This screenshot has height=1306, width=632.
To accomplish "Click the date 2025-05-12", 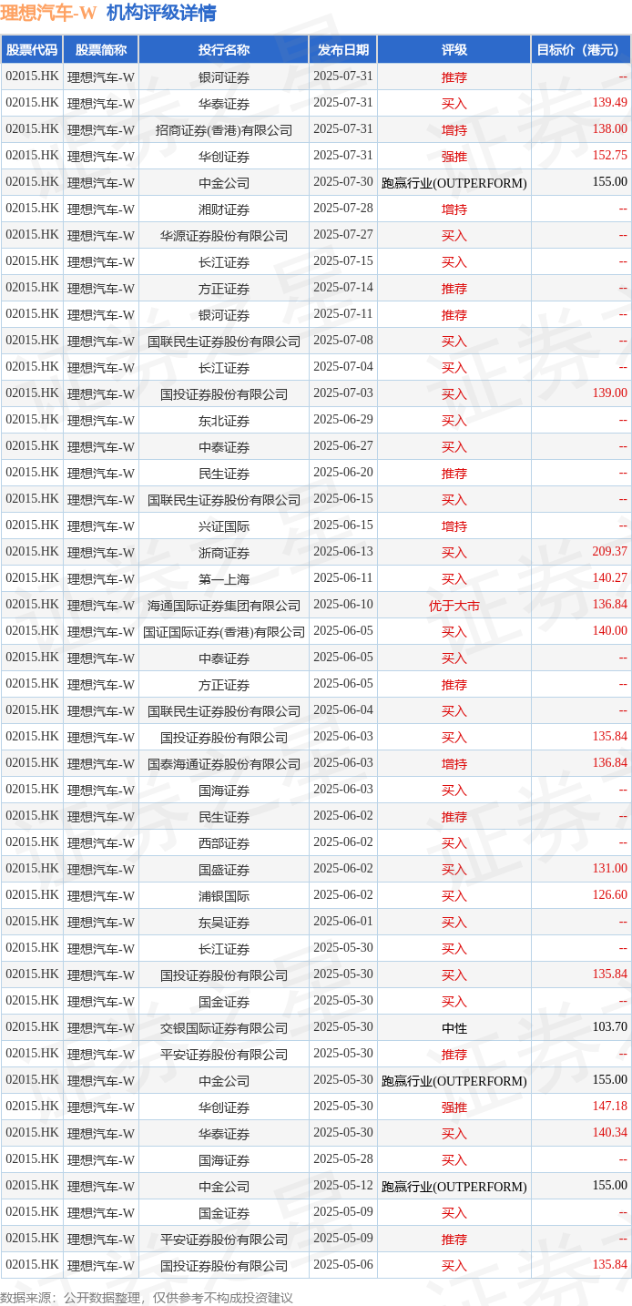I will click(x=343, y=1186).
